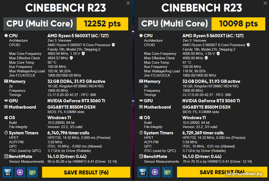
Task: Close the 12252 pts Cinebench result panel
Action: [128, 3]
